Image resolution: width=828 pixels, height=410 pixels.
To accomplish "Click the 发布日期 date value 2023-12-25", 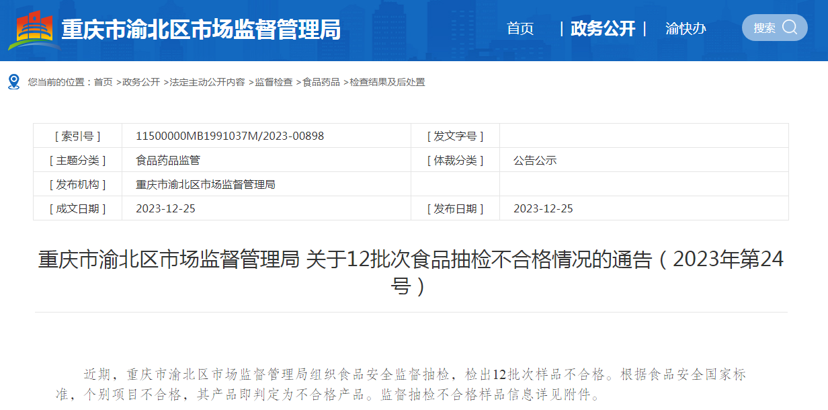I will click(543, 208).
